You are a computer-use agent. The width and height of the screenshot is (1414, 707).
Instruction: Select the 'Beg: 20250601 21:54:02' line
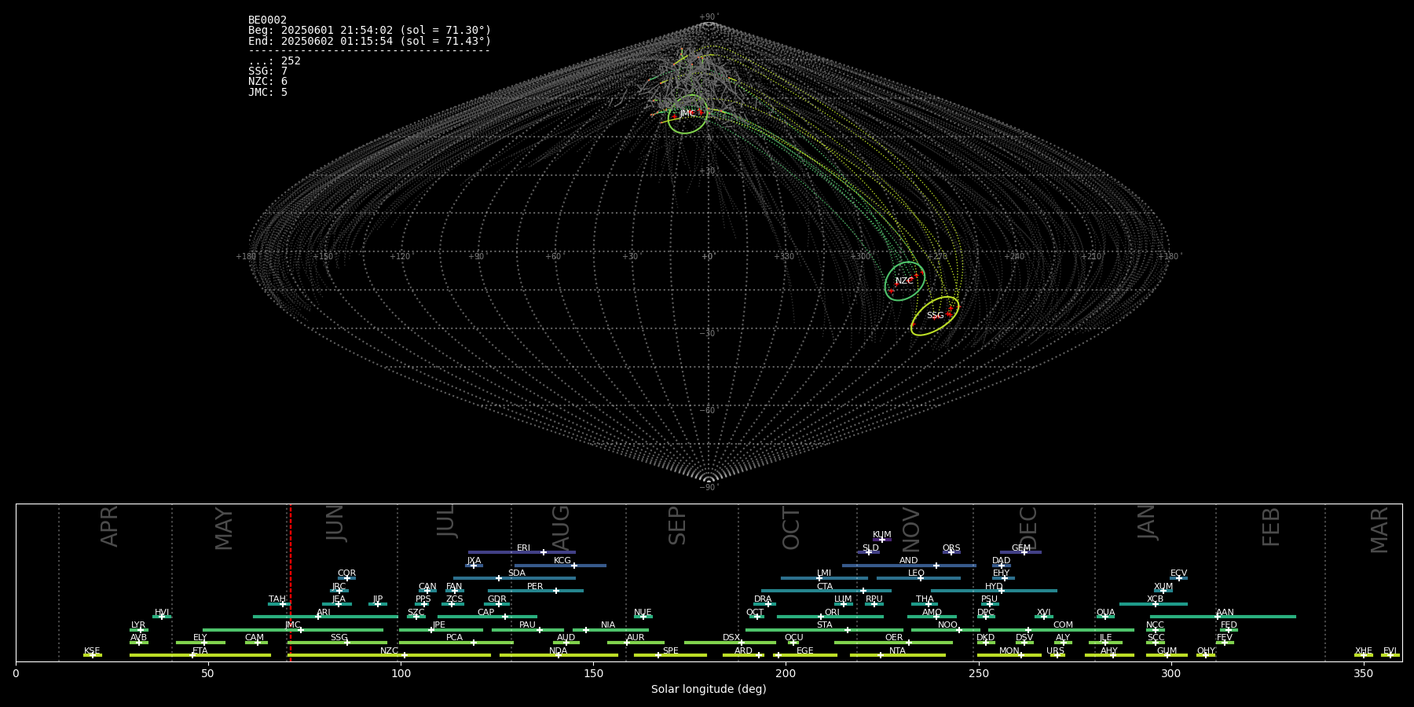coord(369,31)
